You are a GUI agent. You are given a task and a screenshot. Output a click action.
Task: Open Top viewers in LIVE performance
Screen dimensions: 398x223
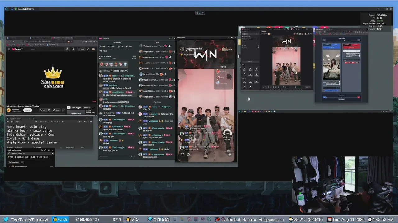(14, 162)
